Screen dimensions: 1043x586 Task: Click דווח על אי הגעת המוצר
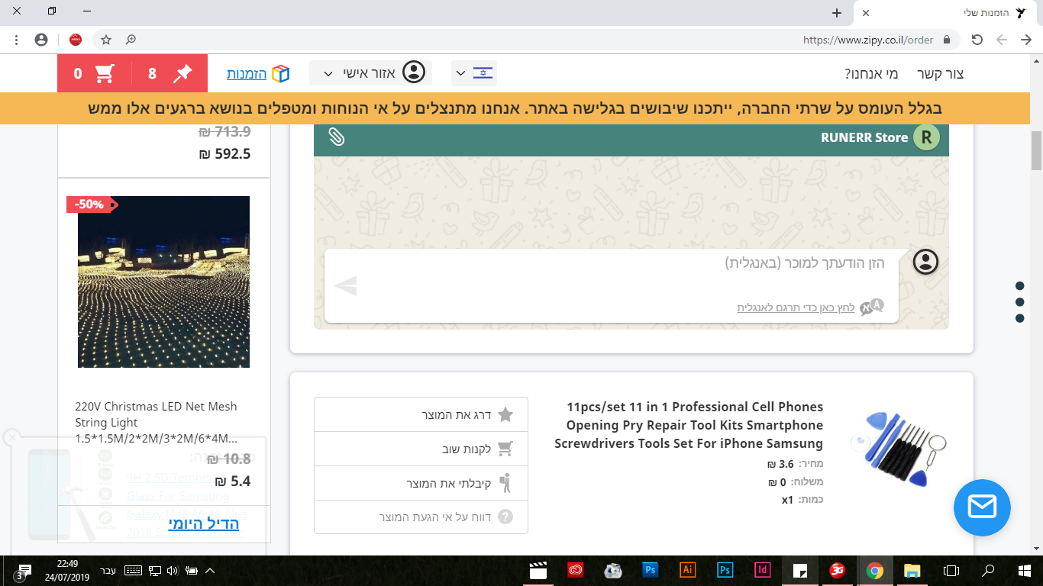click(421, 517)
